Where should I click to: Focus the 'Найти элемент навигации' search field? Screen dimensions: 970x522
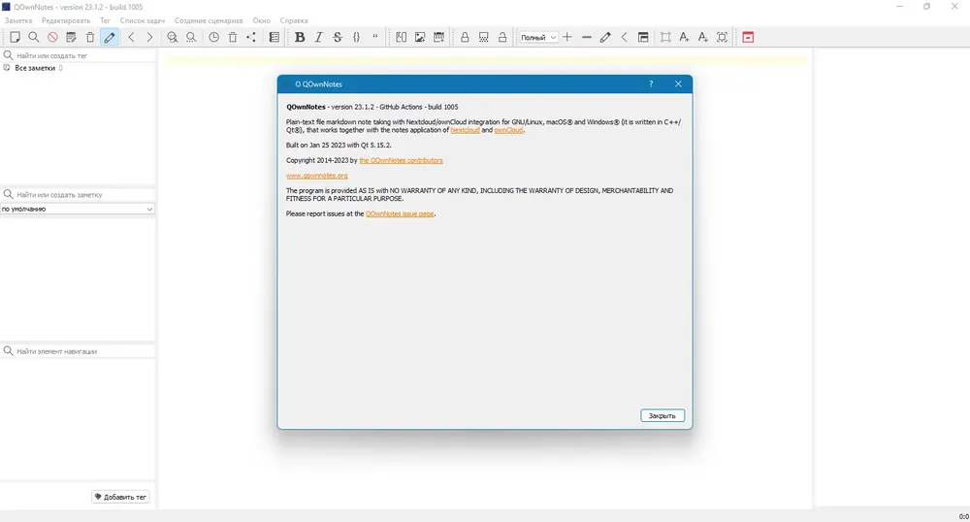(x=78, y=351)
